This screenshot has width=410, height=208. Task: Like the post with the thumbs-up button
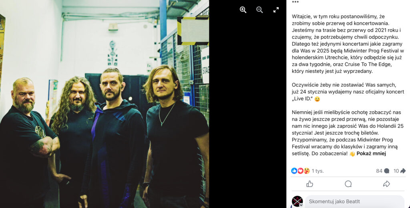pyautogui.click(x=310, y=184)
